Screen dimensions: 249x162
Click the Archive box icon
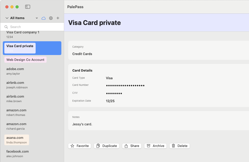149,146
